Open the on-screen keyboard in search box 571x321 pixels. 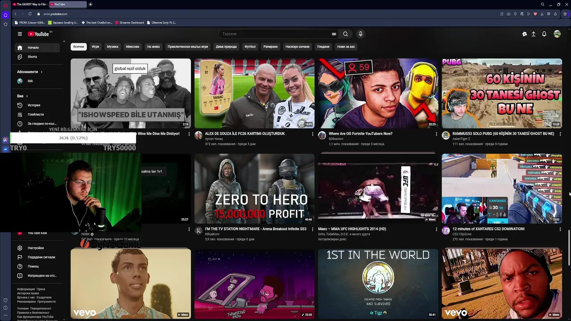tap(334, 34)
